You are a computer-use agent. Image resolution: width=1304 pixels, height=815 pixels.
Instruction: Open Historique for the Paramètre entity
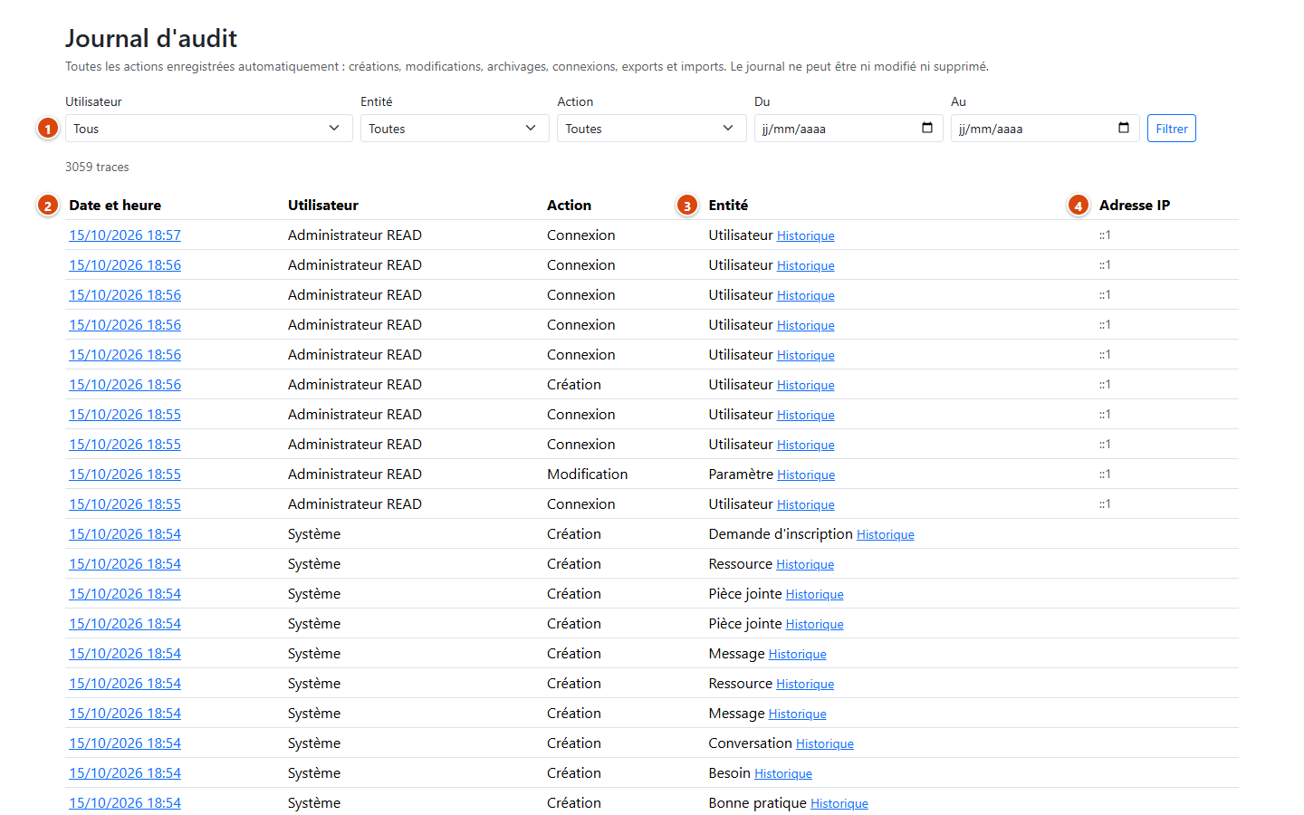tap(806, 475)
